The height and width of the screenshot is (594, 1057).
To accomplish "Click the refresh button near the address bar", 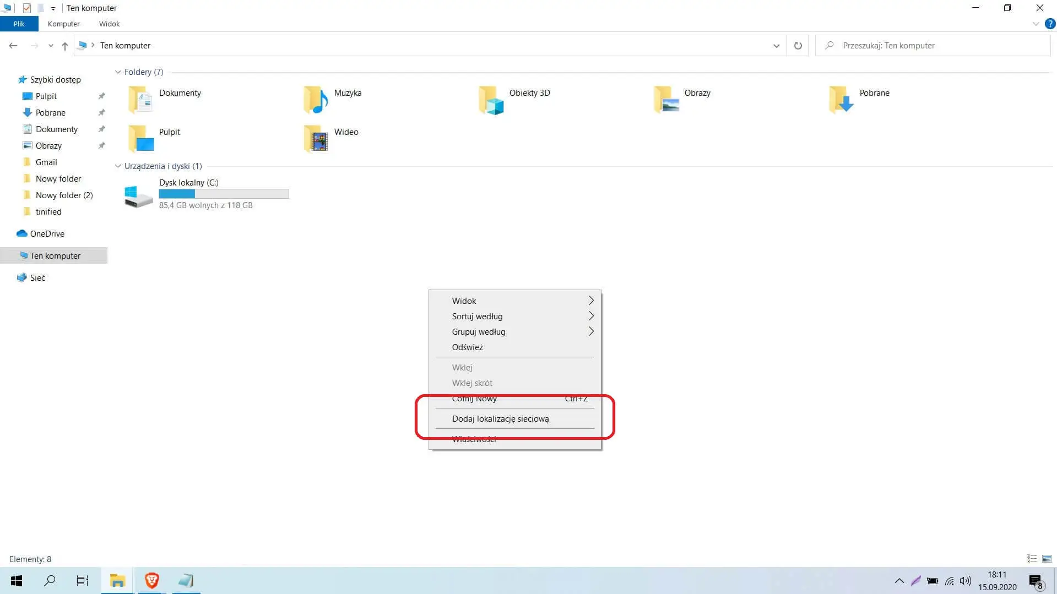I will pos(797,45).
